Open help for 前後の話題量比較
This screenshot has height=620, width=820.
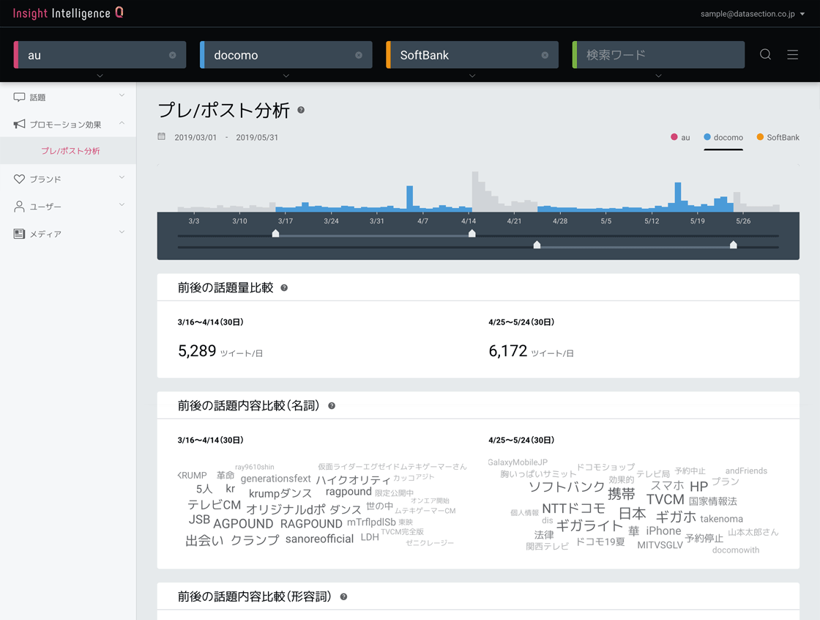[284, 287]
